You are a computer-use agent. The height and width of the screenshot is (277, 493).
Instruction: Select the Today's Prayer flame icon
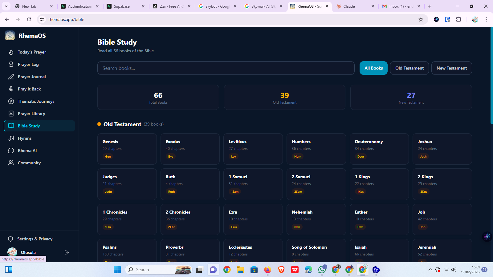tap(11, 52)
